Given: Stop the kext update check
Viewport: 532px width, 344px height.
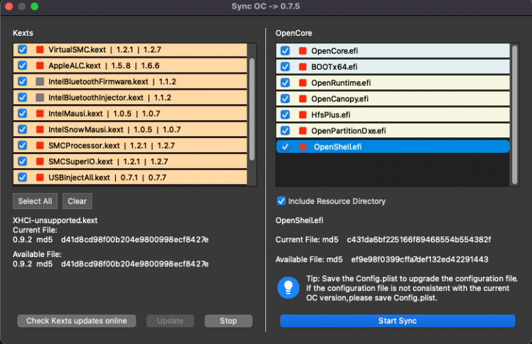Looking at the screenshot, I should [x=228, y=321].
